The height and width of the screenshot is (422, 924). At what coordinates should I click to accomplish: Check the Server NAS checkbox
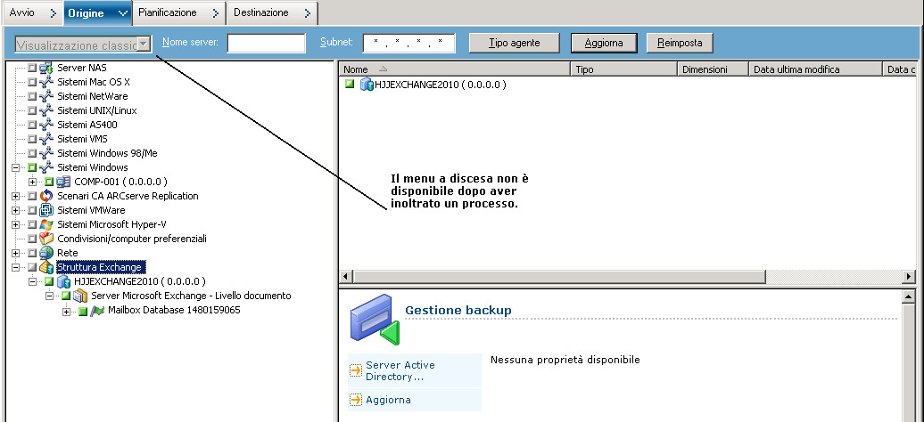click(32, 68)
